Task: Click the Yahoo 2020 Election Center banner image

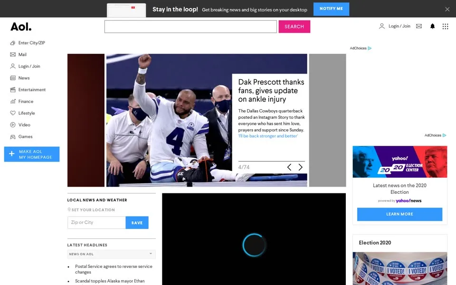Action: tap(399, 161)
